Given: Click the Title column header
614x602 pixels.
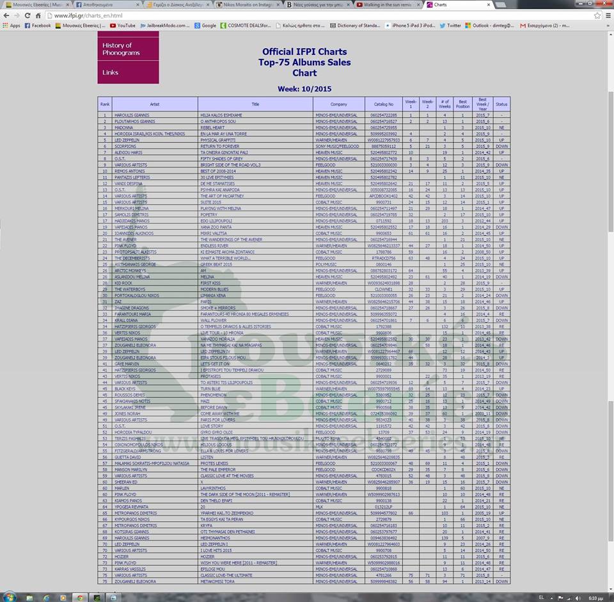Looking at the screenshot, I should tap(255, 104).
